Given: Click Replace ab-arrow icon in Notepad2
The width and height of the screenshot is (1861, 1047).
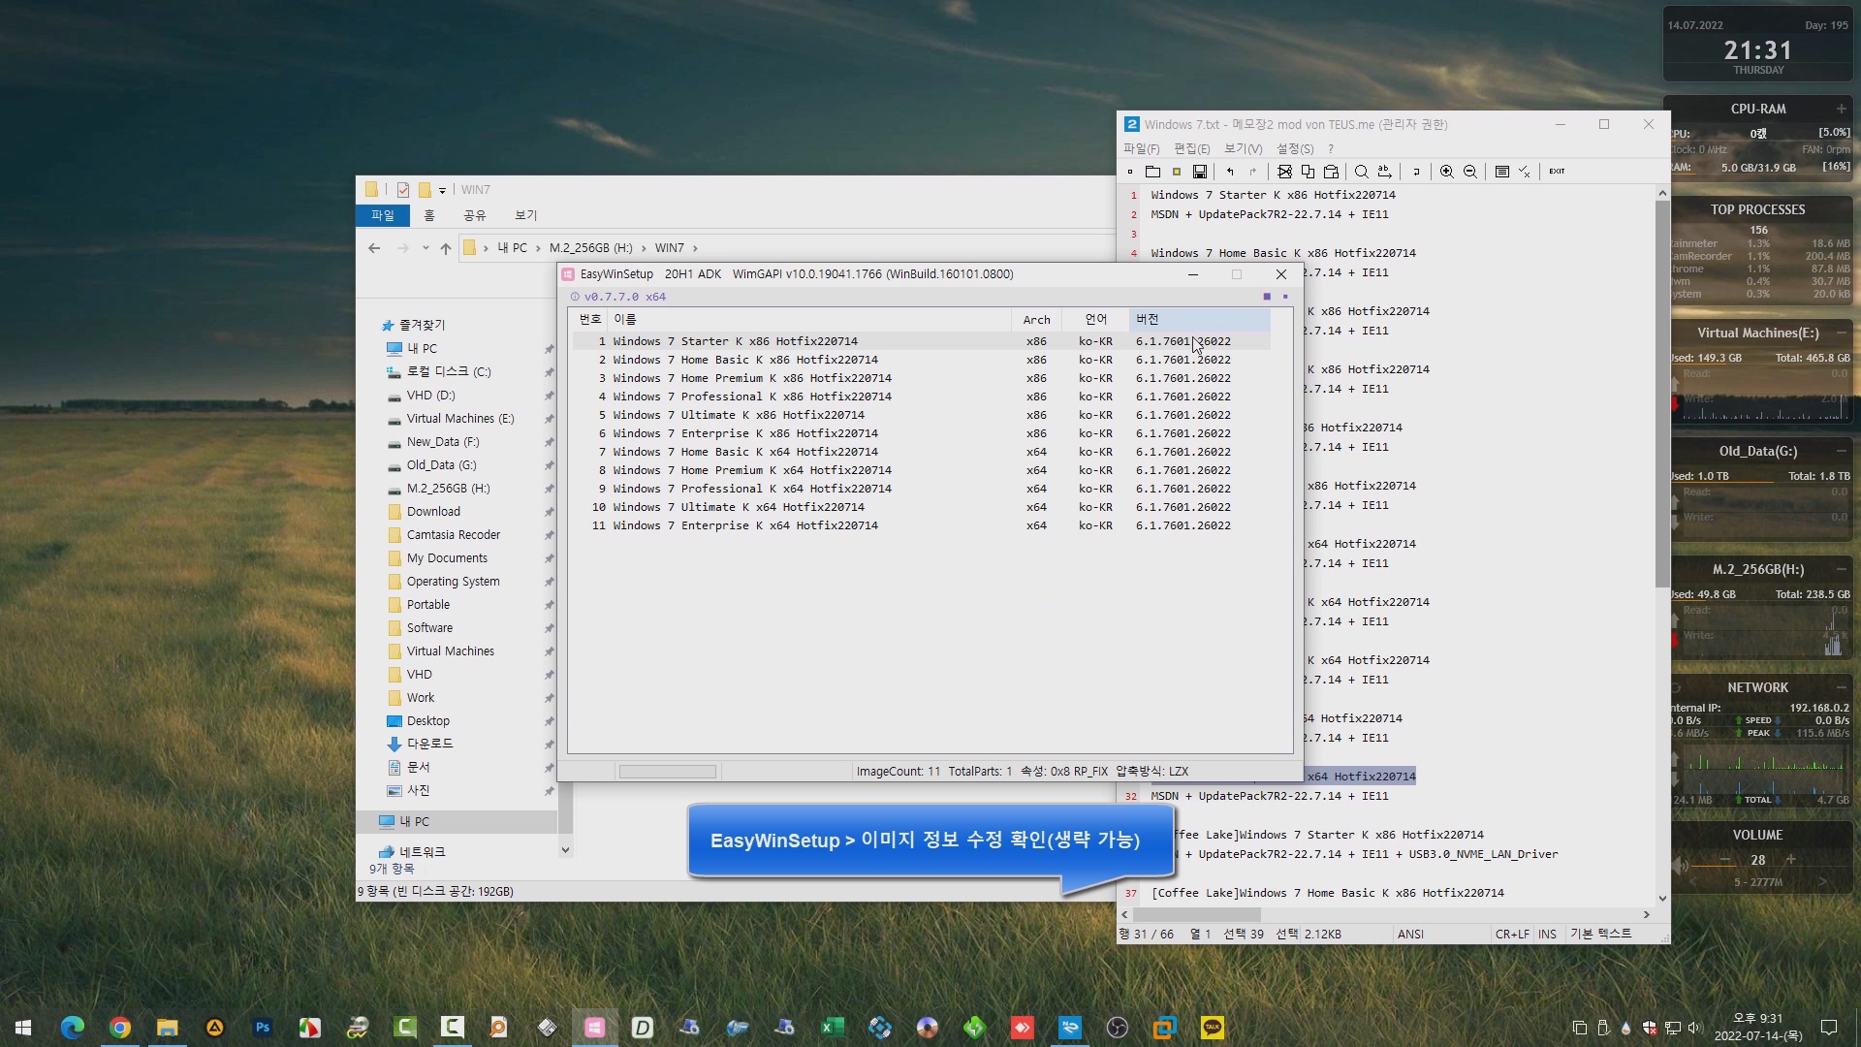Looking at the screenshot, I should coord(1384,172).
